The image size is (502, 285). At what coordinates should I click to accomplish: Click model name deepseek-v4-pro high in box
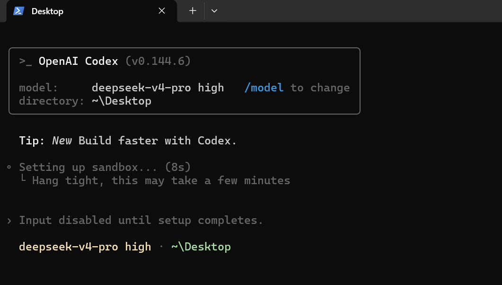[x=158, y=88]
